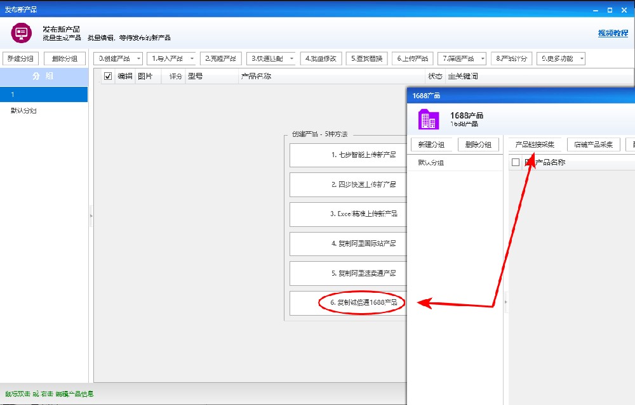This screenshot has height=405, width=635.
Task: Click the 评分 column header
Action: [x=176, y=76]
